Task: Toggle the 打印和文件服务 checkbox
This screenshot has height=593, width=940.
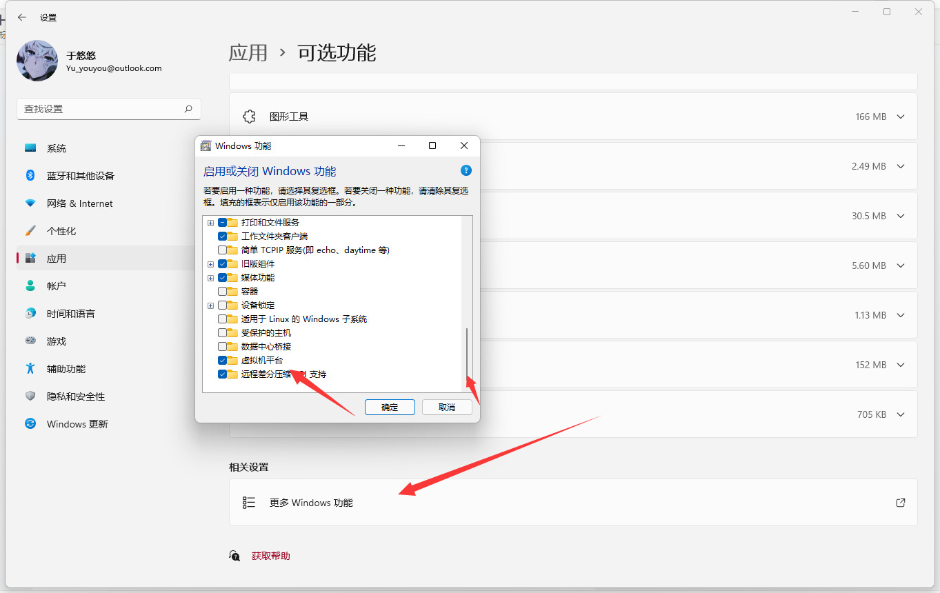Action: (222, 223)
